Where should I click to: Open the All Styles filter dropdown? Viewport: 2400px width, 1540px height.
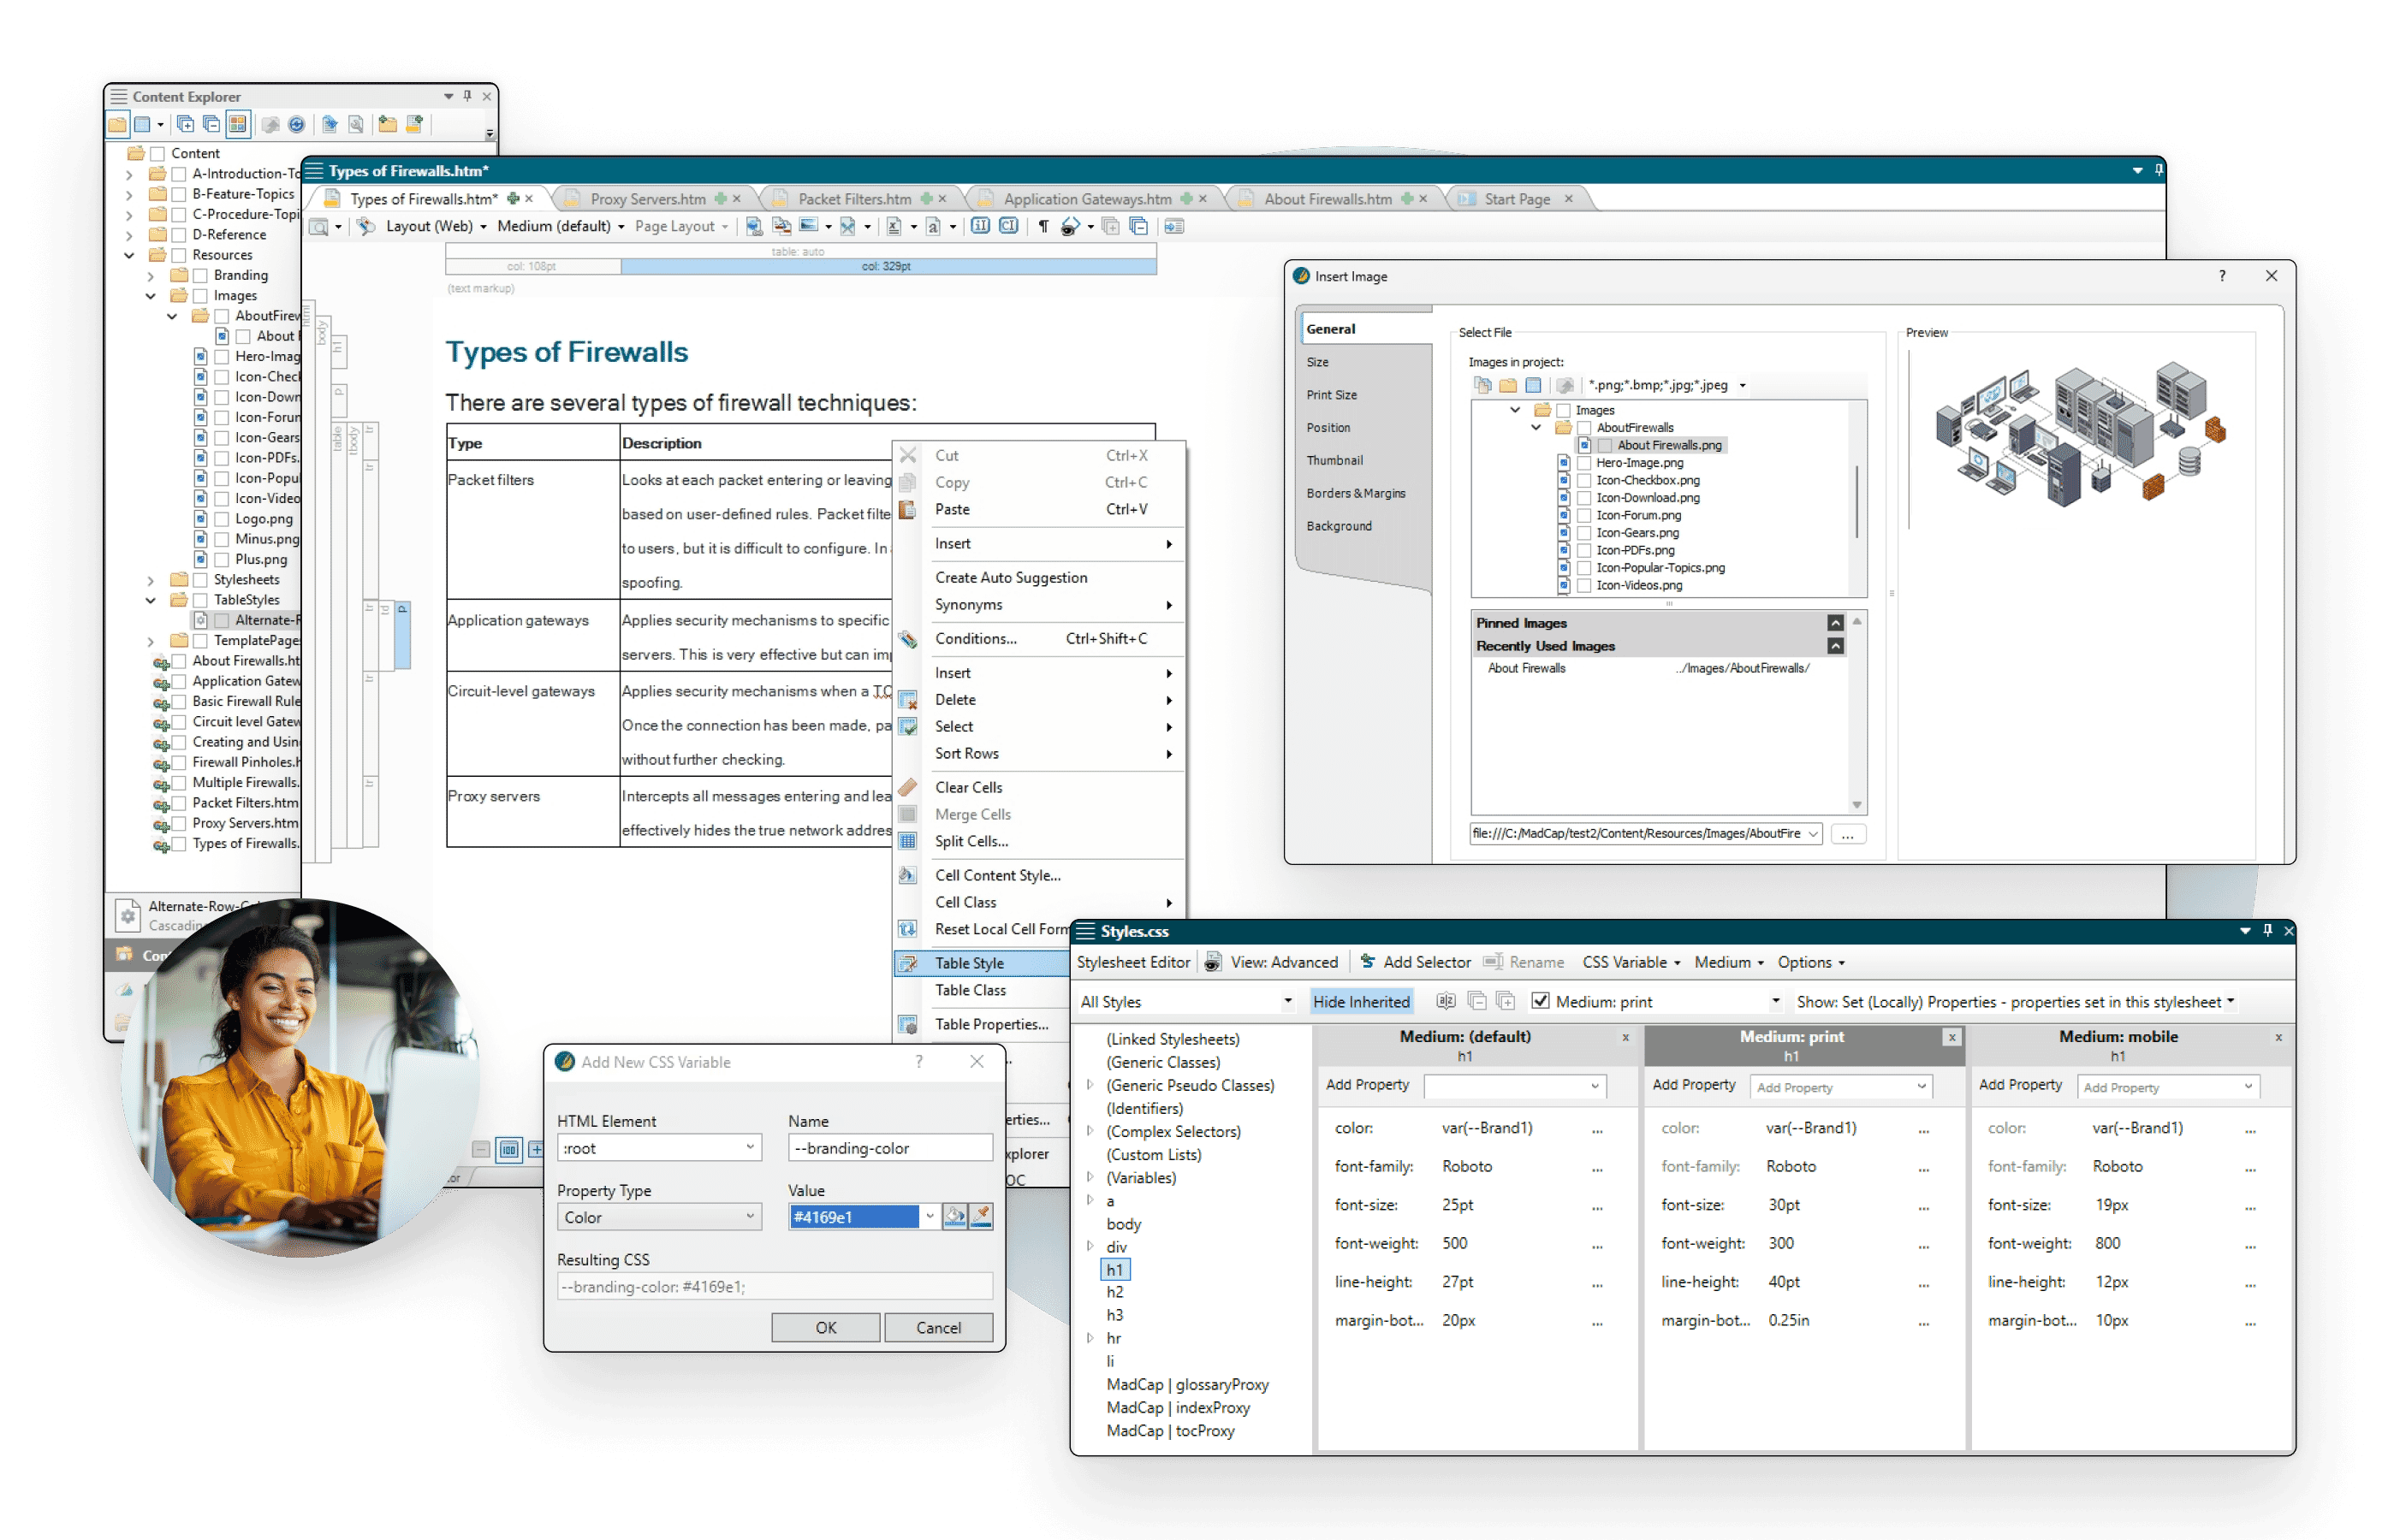[x=1287, y=1001]
